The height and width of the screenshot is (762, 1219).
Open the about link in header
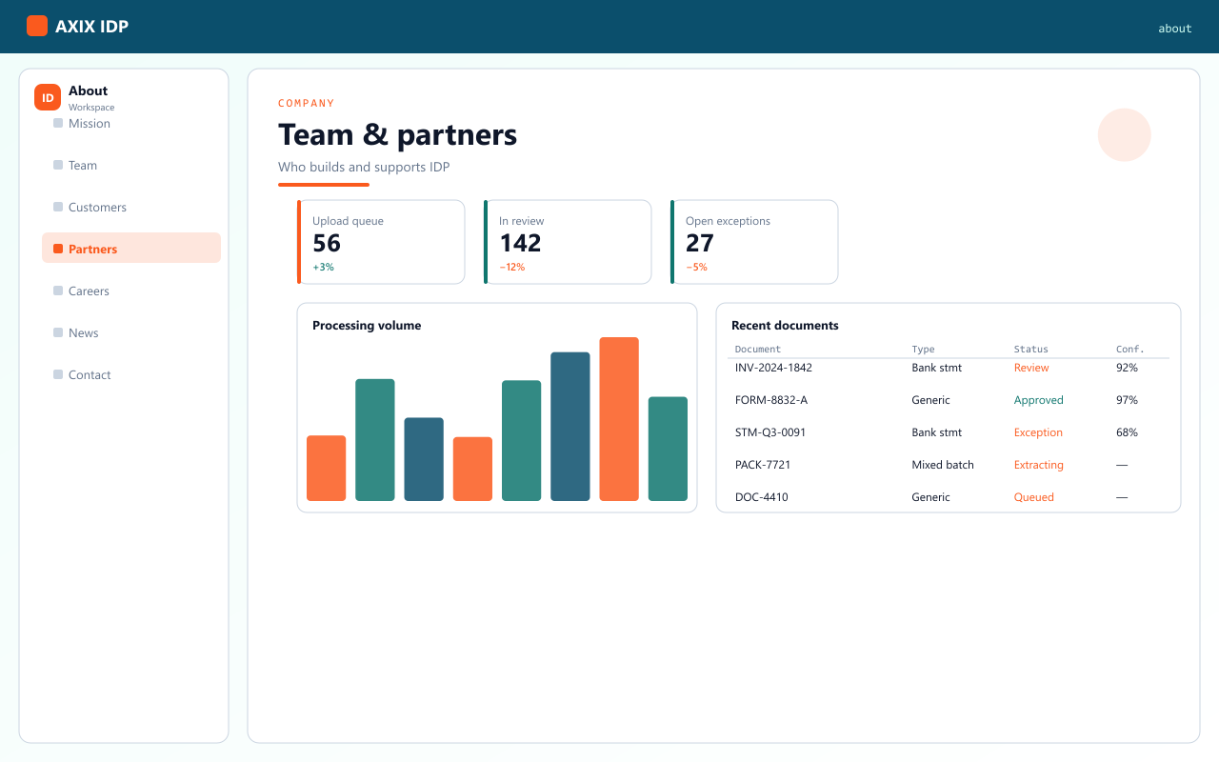[1174, 28]
